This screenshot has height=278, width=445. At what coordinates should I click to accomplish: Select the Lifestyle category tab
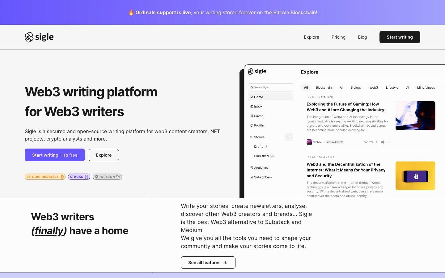point(392,88)
